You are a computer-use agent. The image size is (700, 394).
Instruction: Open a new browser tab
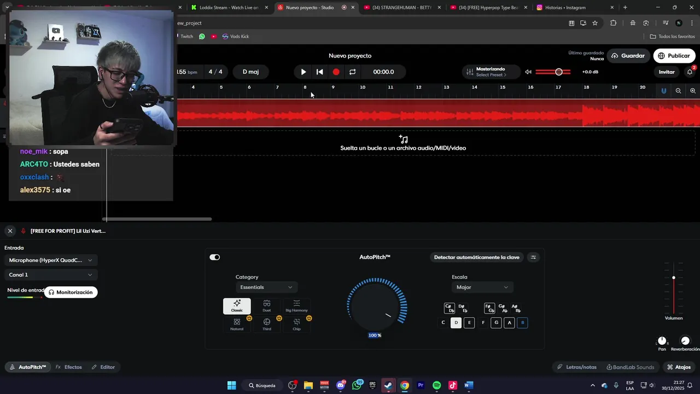coord(625,8)
